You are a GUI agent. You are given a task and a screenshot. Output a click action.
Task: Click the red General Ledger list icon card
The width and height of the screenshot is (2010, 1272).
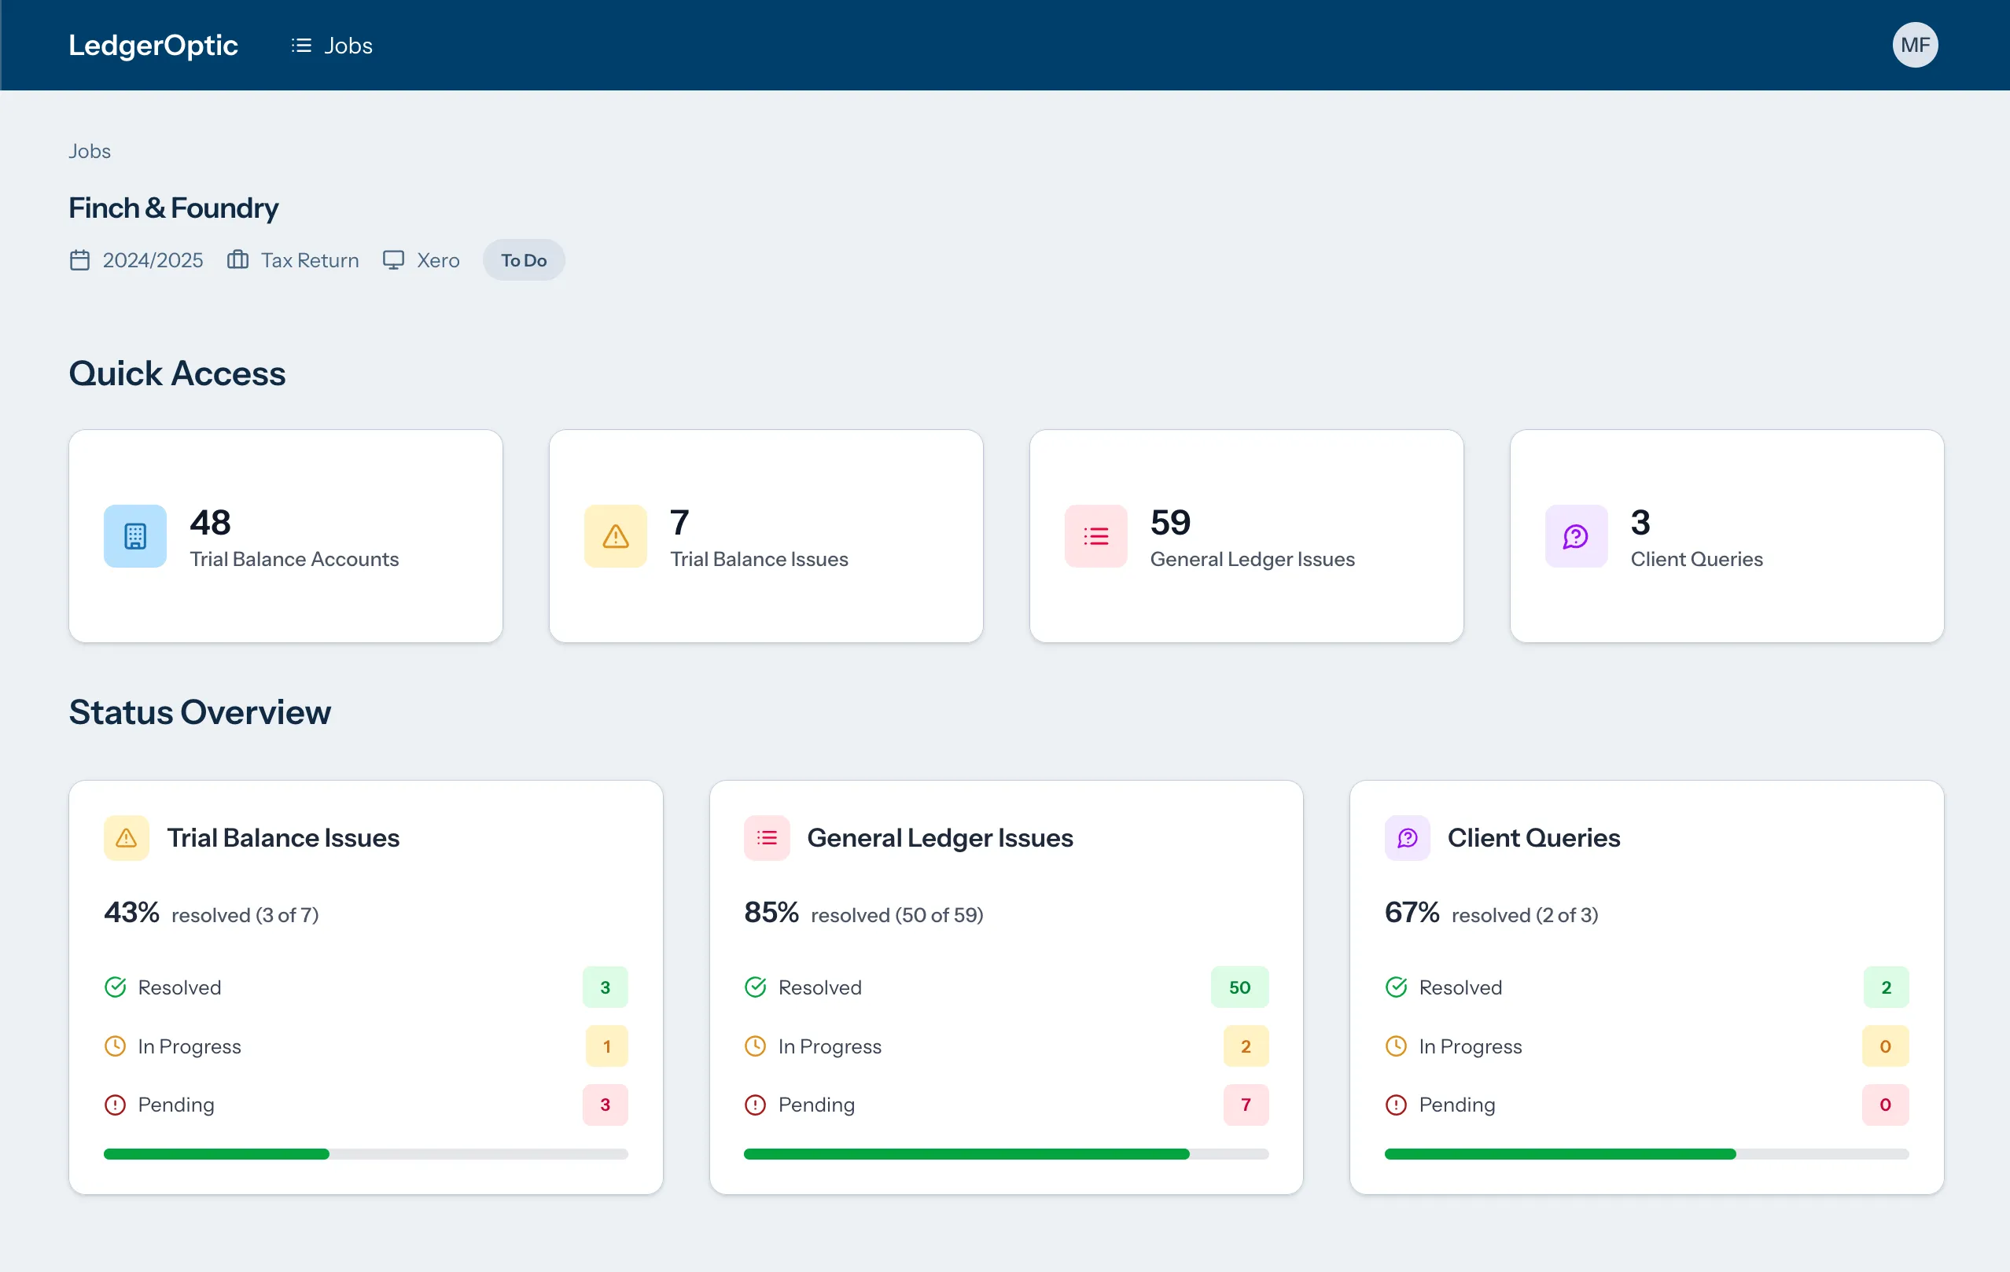point(1095,536)
